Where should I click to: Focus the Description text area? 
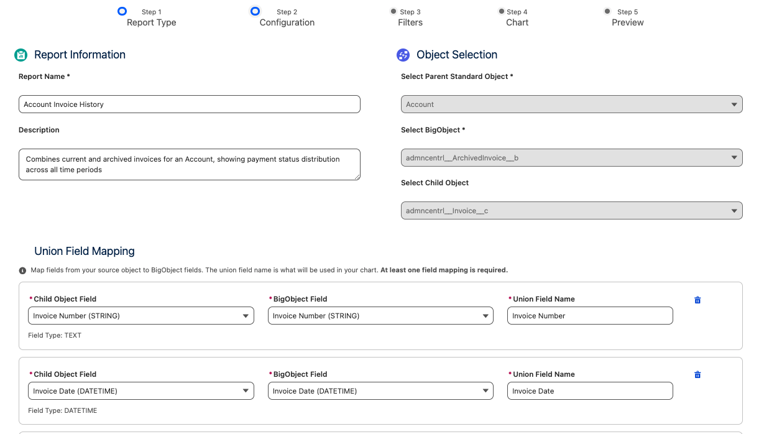[x=190, y=165]
